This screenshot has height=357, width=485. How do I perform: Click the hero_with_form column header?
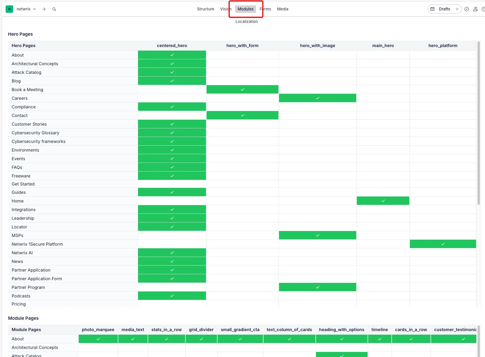tap(242, 46)
